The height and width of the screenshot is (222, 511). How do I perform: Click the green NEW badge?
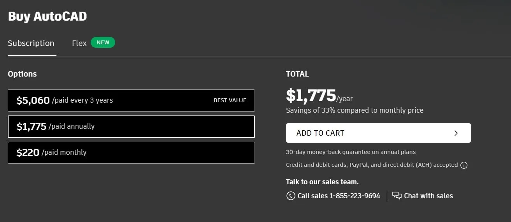pos(103,42)
